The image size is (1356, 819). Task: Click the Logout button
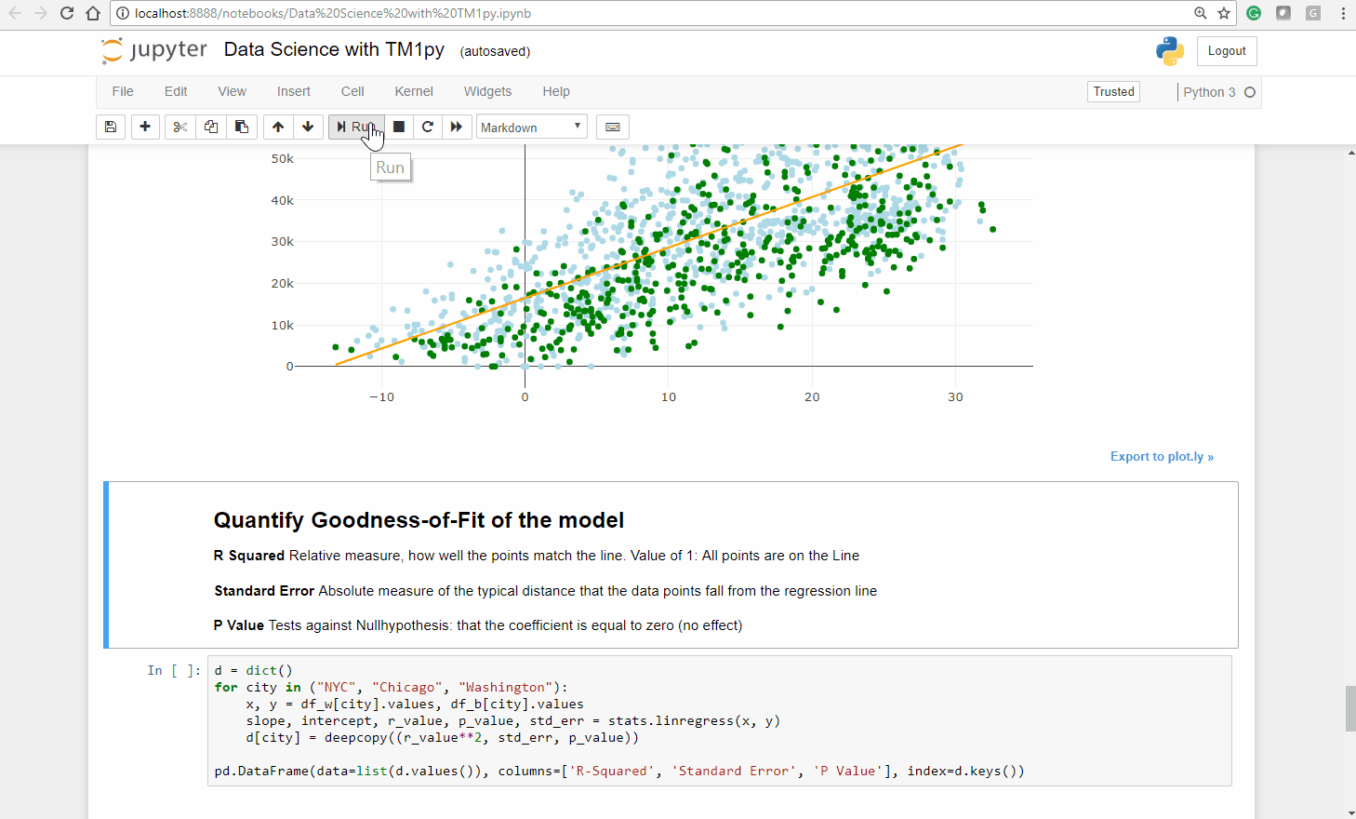click(x=1226, y=51)
